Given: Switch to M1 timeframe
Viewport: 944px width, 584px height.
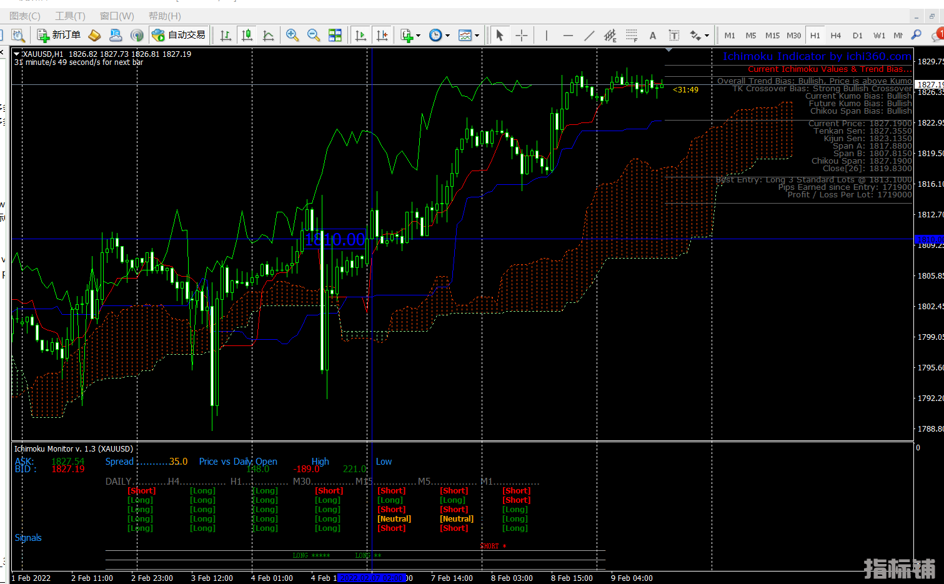Looking at the screenshot, I should pyautogui.click(x=730, y=36).
